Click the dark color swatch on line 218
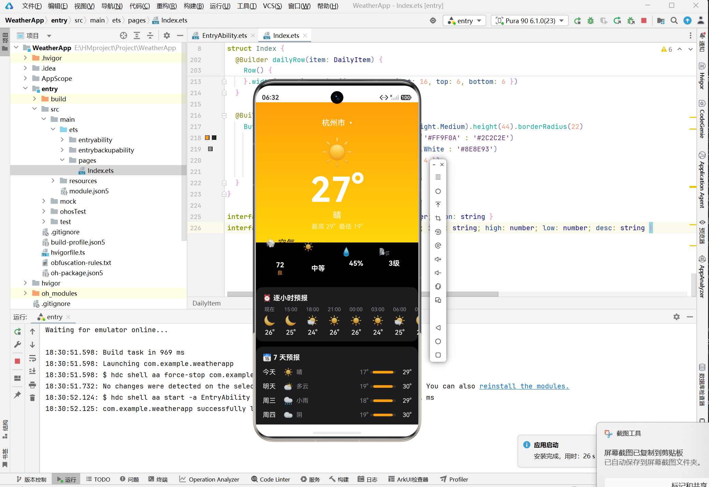This screenshot has width=709, height=487. [214, 138]
